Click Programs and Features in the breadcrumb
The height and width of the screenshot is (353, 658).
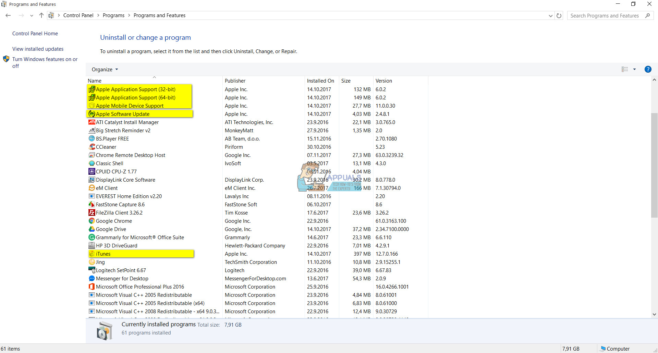click(x=159, y=15)
